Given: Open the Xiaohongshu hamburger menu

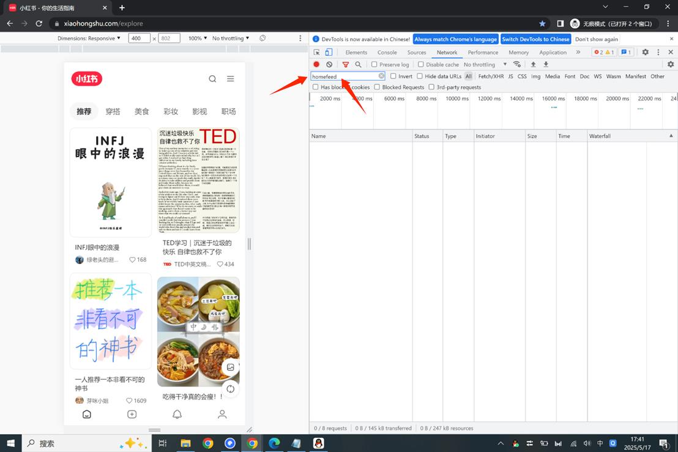Looking at the screenshot, I should click(231, 79).
